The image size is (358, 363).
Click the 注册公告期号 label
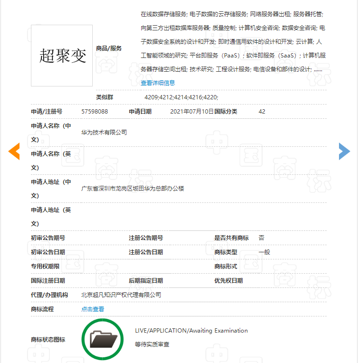(146, 238)
